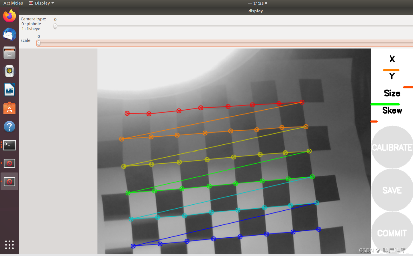Click the '0 : pinhole' text

31,24
